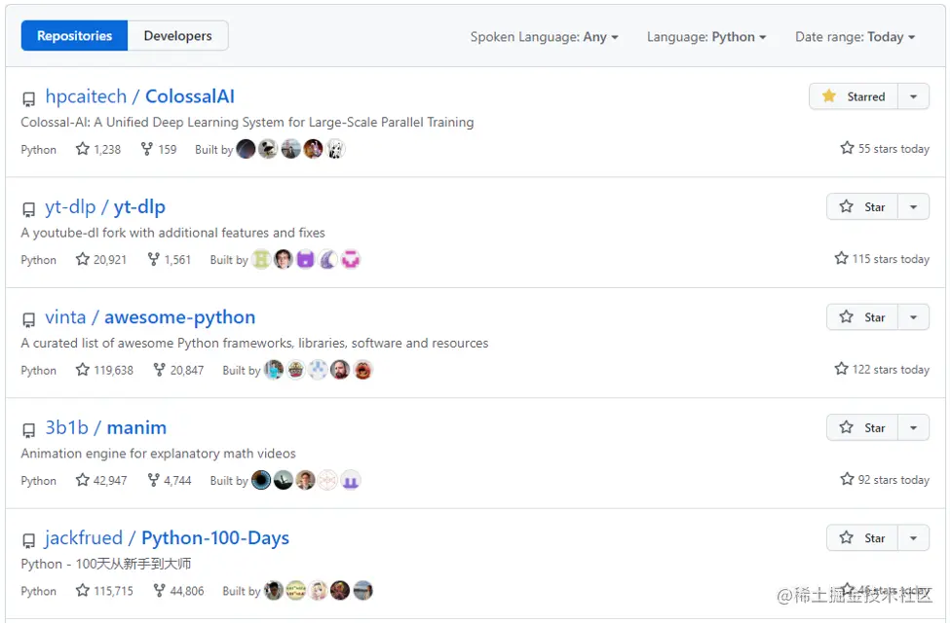Viewport: 952px width, 624px height.
Task: Click the repo icon beside yt-dlp / yt-dlp
Action: click(x=28, y=209)
